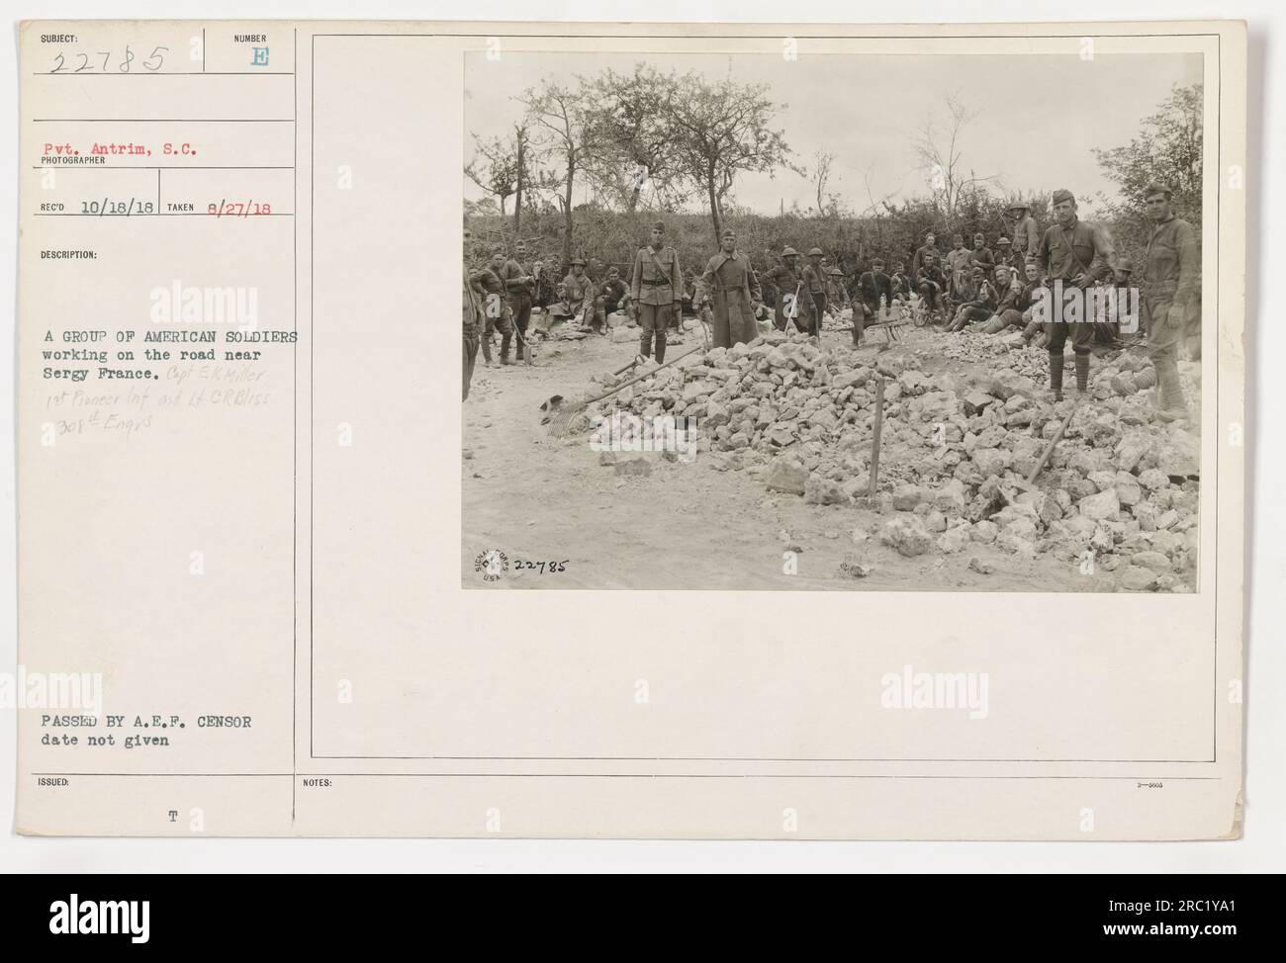Image resolution: width=1286 pixels, height=963 pixels.
Task: Click the "date not given" line
Action: point(105,741)
